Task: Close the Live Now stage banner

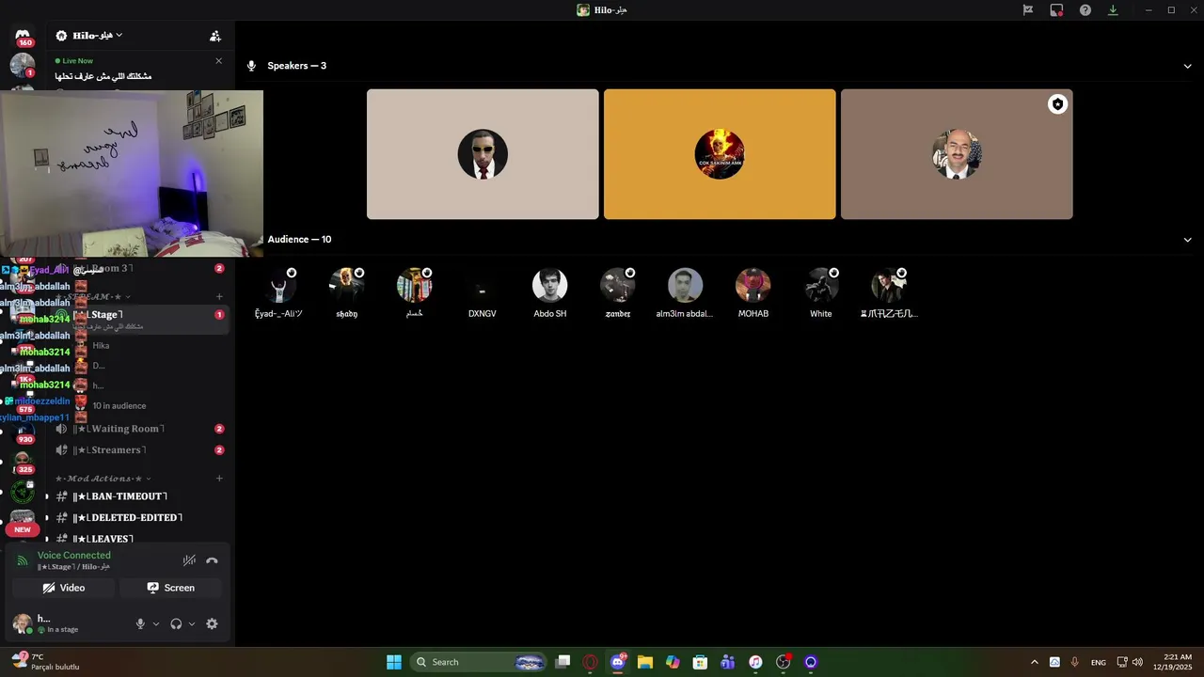Action: tap(219, 61)
